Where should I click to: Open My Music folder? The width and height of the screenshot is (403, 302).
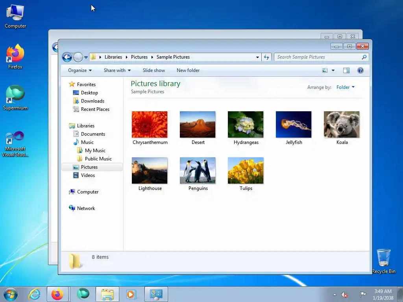point(95,151)
